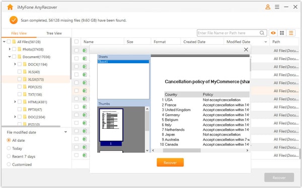
Task: Click the Excel file icon in first row
Action: [x=85, y=50]
